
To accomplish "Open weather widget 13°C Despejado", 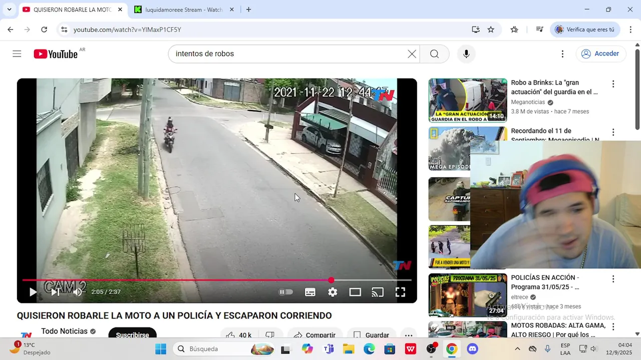I will [31, 348].
